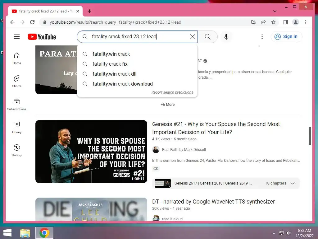Open the Jack Reacher Lee Child thumbnail
This screenshot has width=318, height=239.
(x=91, y=209)
